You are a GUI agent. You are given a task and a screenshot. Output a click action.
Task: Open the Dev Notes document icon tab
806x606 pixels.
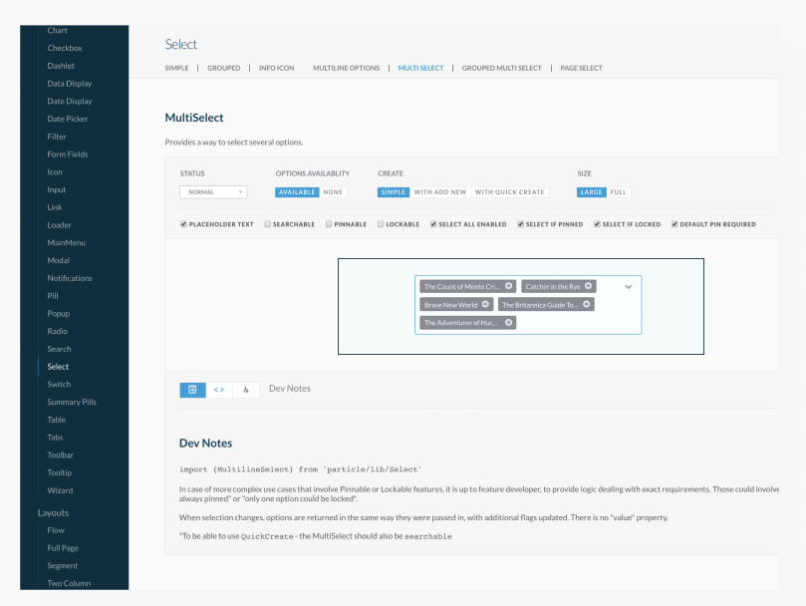[x=193, y=390]
